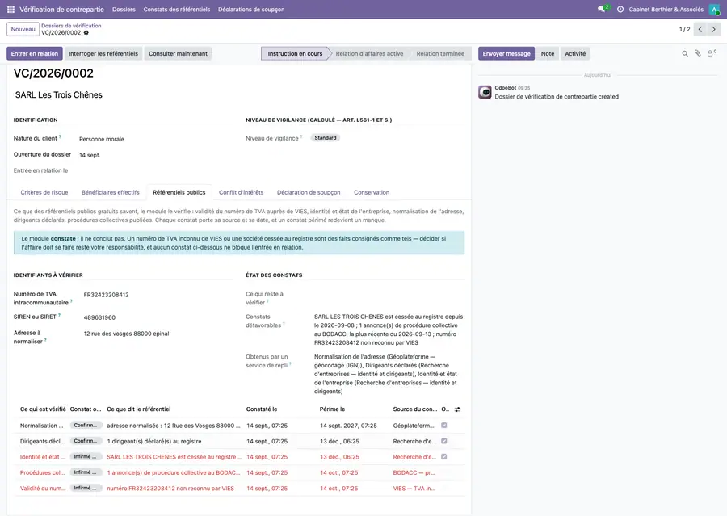Set status to Relation d'affaires active
The image size is (727, 516).
click(369, 54)
